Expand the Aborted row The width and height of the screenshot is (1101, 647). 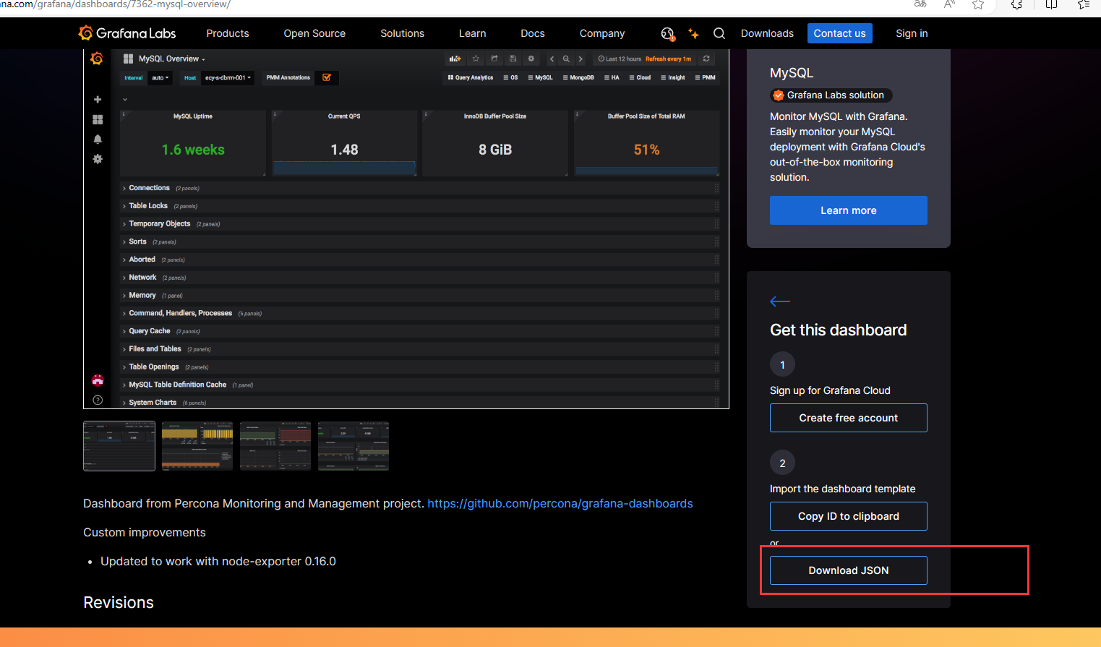coord(142,260)
